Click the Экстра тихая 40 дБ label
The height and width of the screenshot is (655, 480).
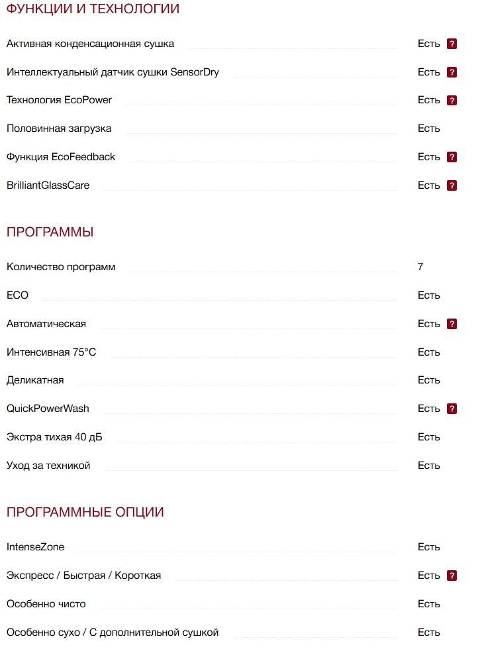54,437
